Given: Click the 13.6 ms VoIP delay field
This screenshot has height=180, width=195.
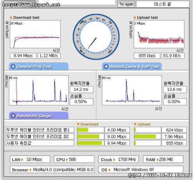Looking at the screenshot, I should [175, 90].
